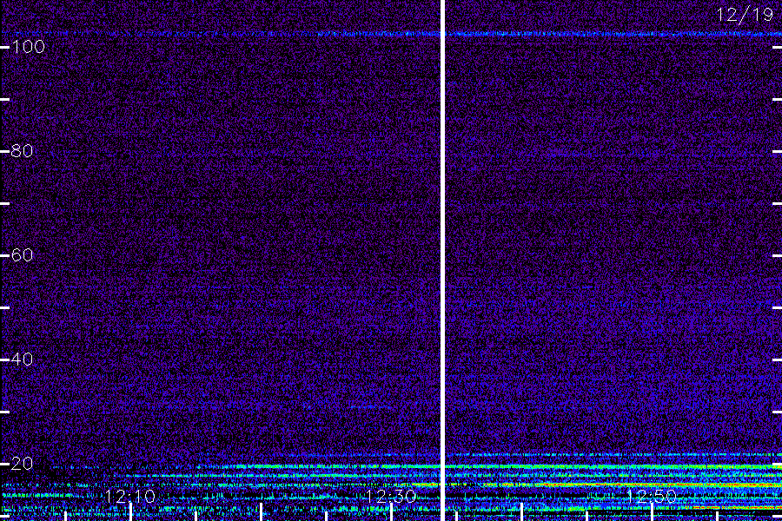Click the white vertical time marker line
The height and width of the screenshot is (521, 782).
[442, 260]
